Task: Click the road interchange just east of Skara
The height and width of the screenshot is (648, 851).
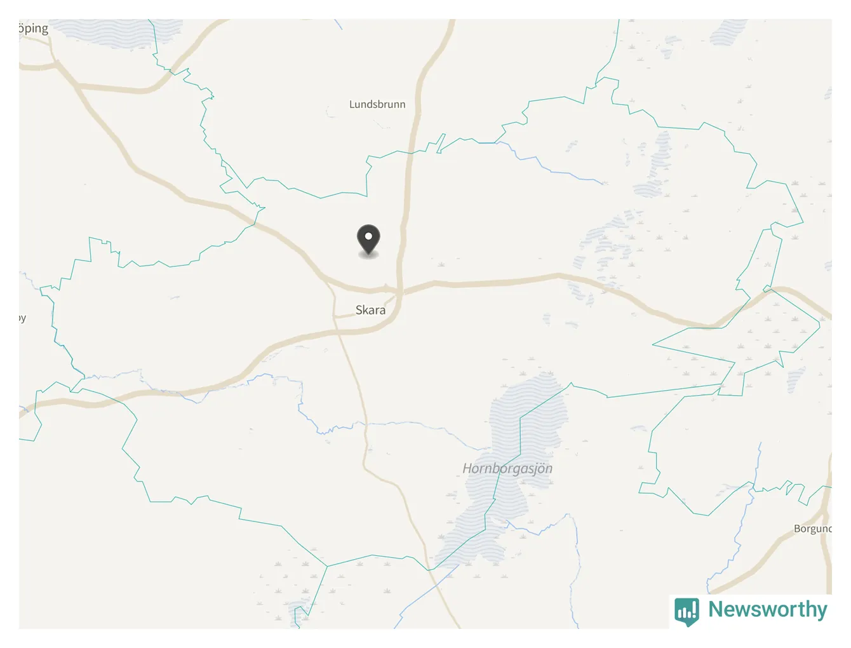Action: click(399, 292)
